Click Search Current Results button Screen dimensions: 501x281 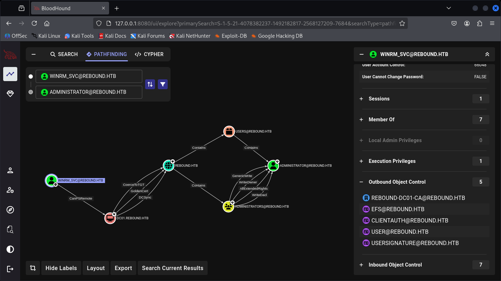pyautogui.click(x=172, y=268)
